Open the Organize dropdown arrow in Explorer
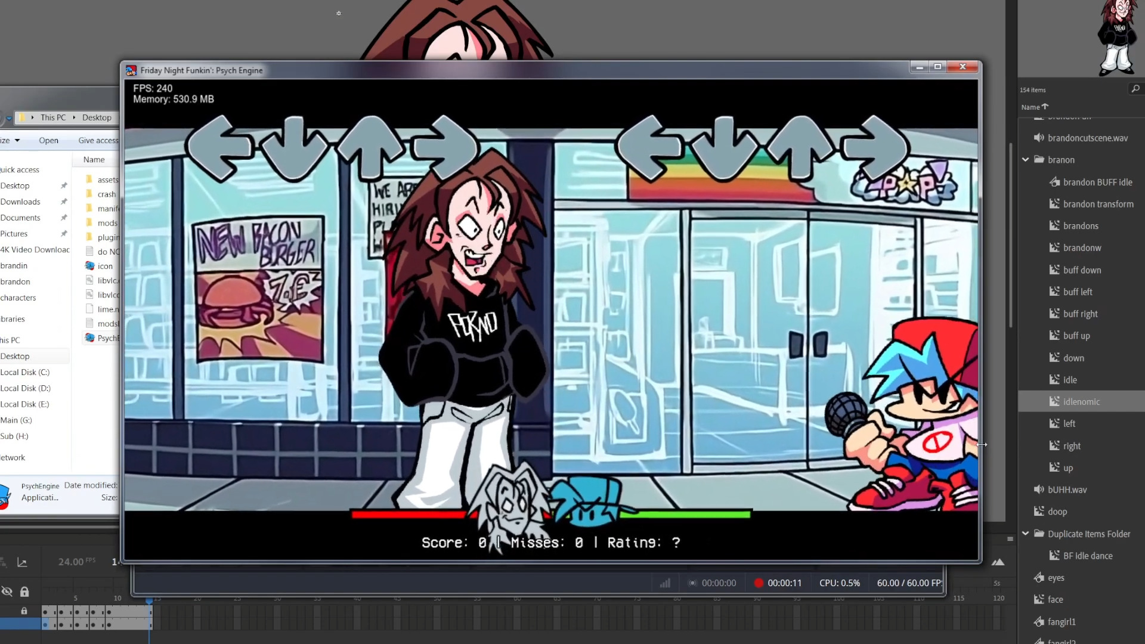This screenshot has height=644, width=1145. click(17, 141)
